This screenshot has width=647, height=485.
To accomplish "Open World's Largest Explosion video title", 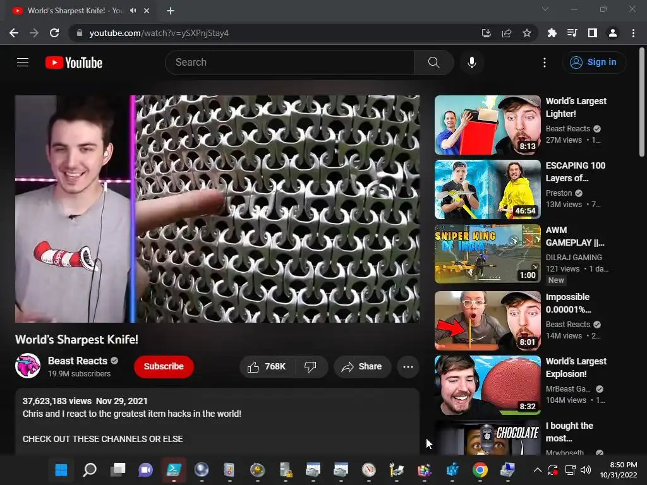I will [576, 368].
